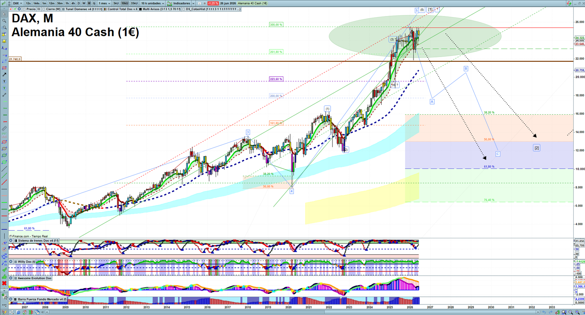This screenshot has width=585, height=315.
Task: Switch to the W weekly timeframe
Action: coord(84,3)
